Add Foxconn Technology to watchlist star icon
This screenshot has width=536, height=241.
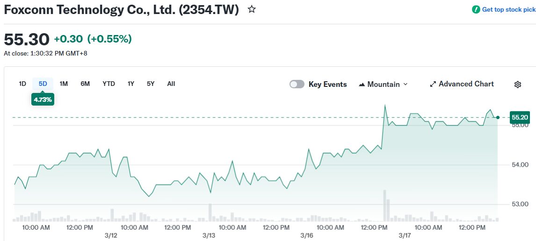[x=252, y=9]
